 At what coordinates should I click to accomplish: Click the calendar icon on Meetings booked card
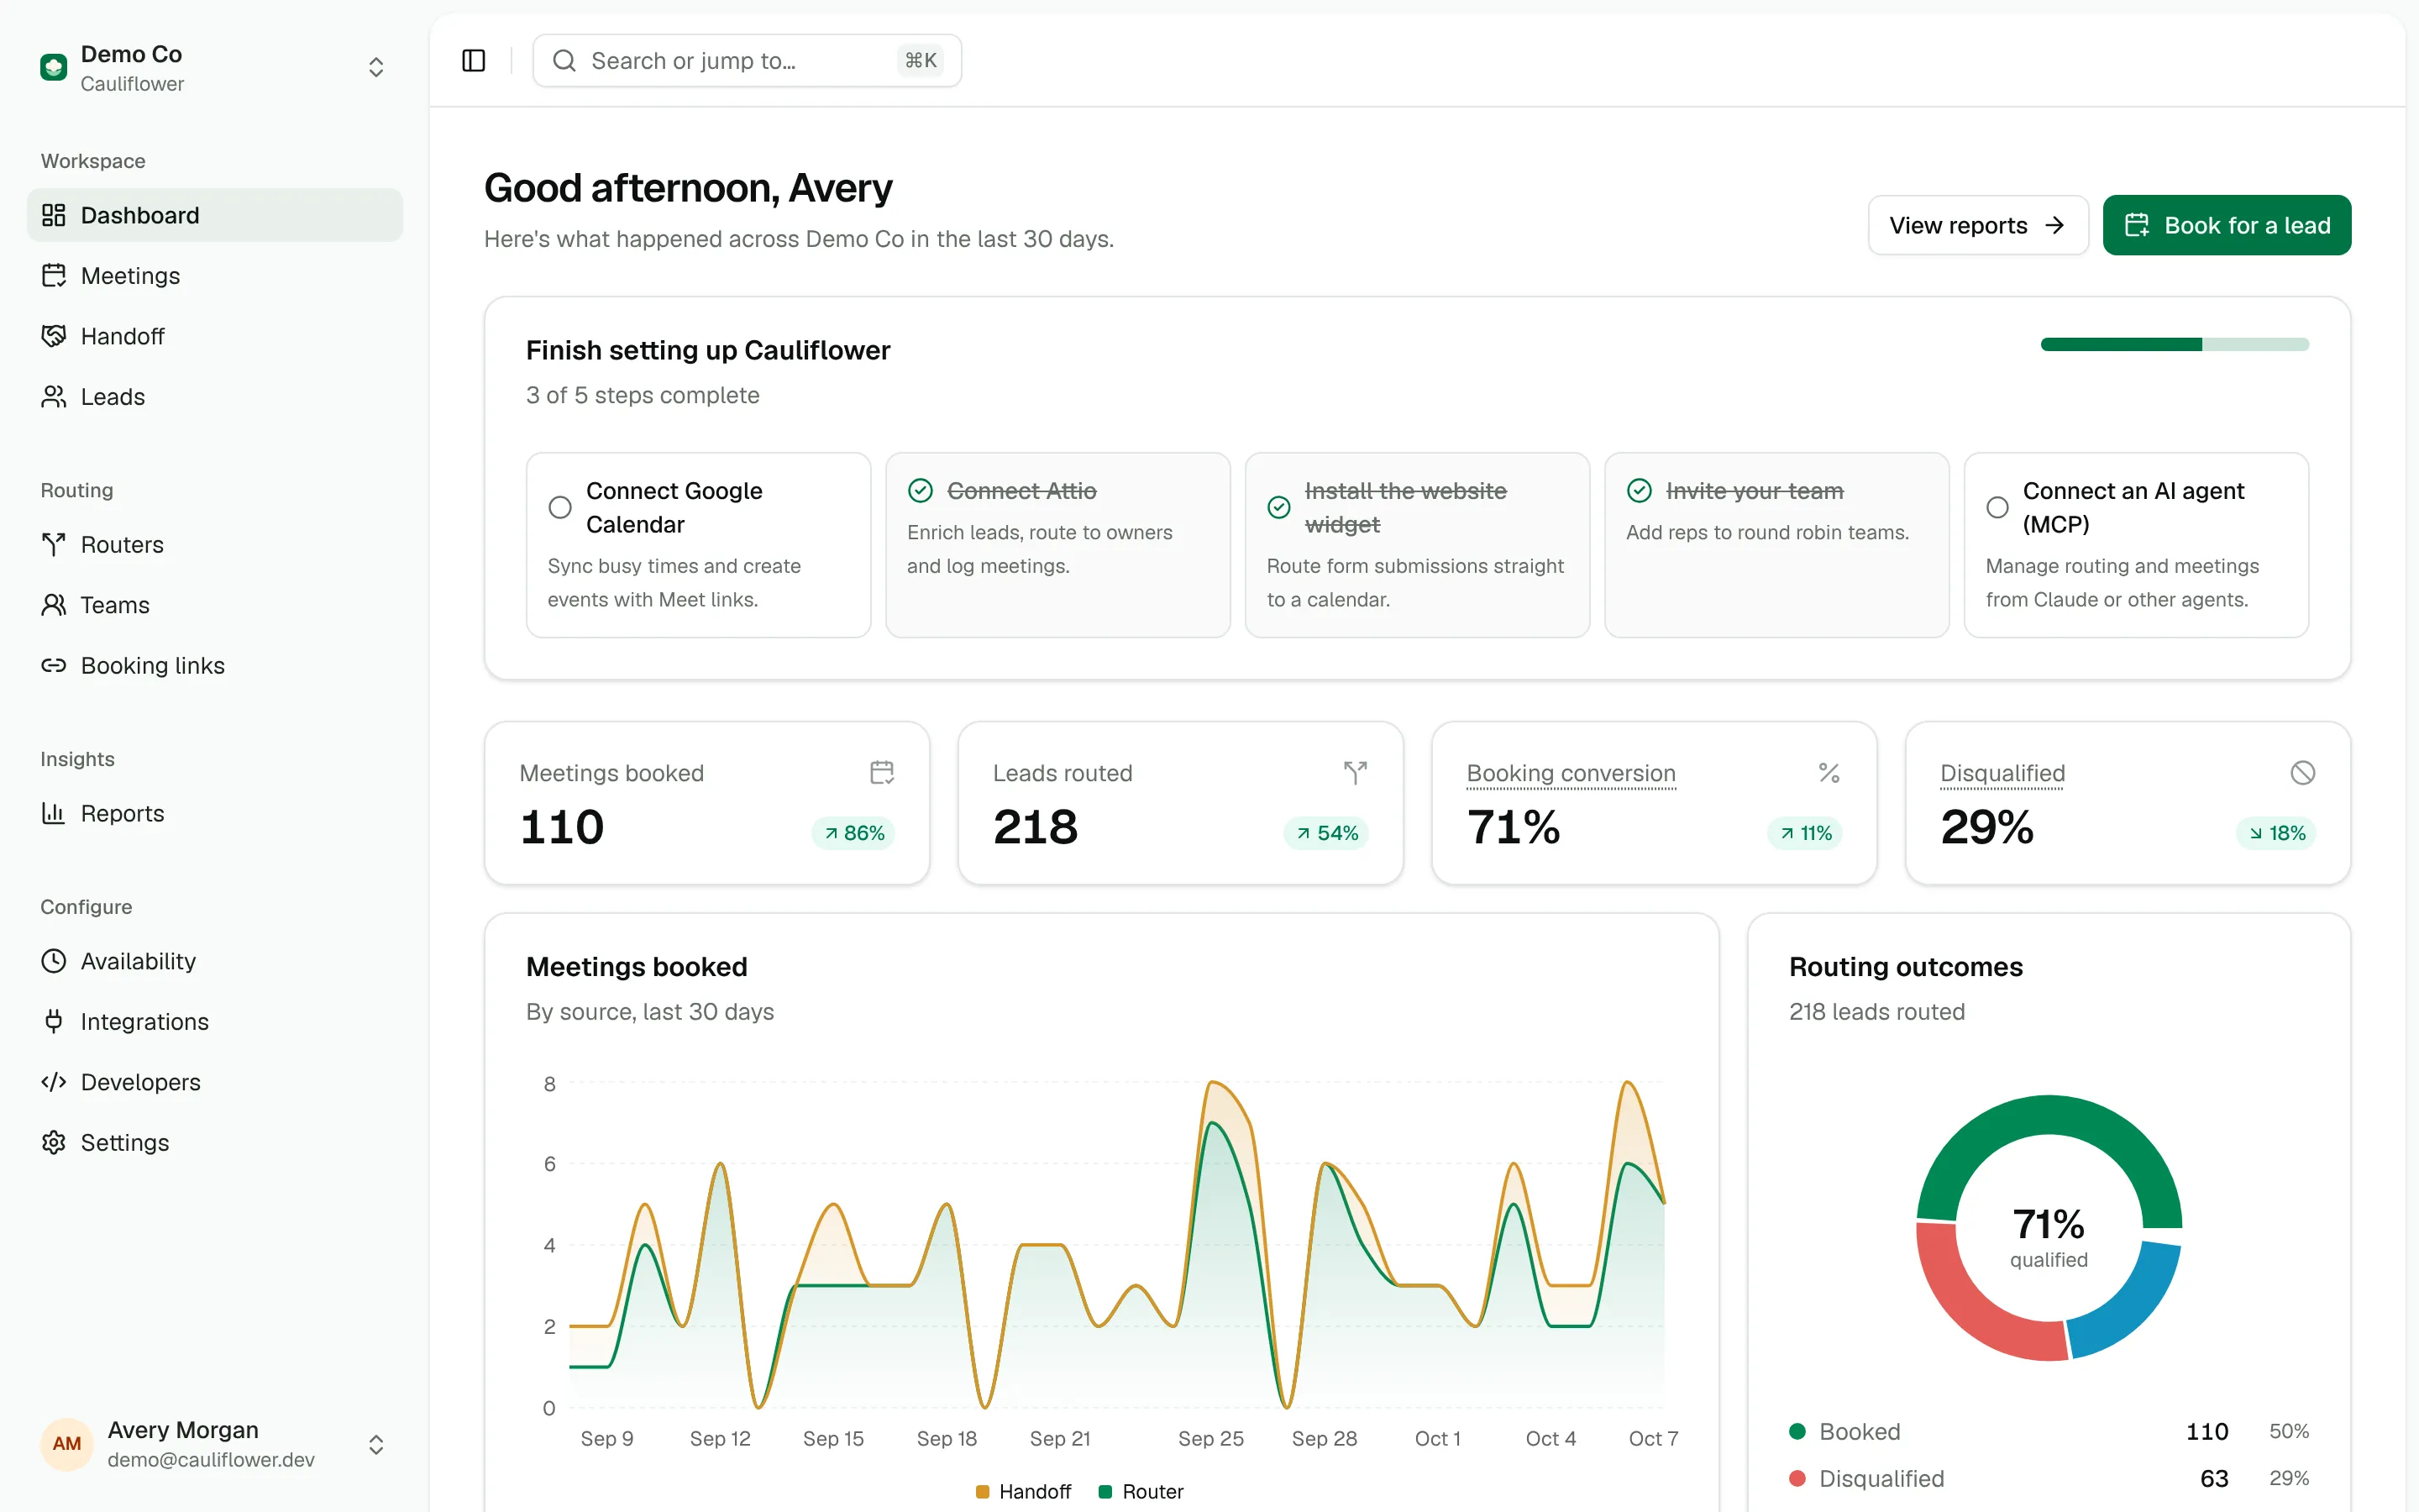[x=882, y=772]
